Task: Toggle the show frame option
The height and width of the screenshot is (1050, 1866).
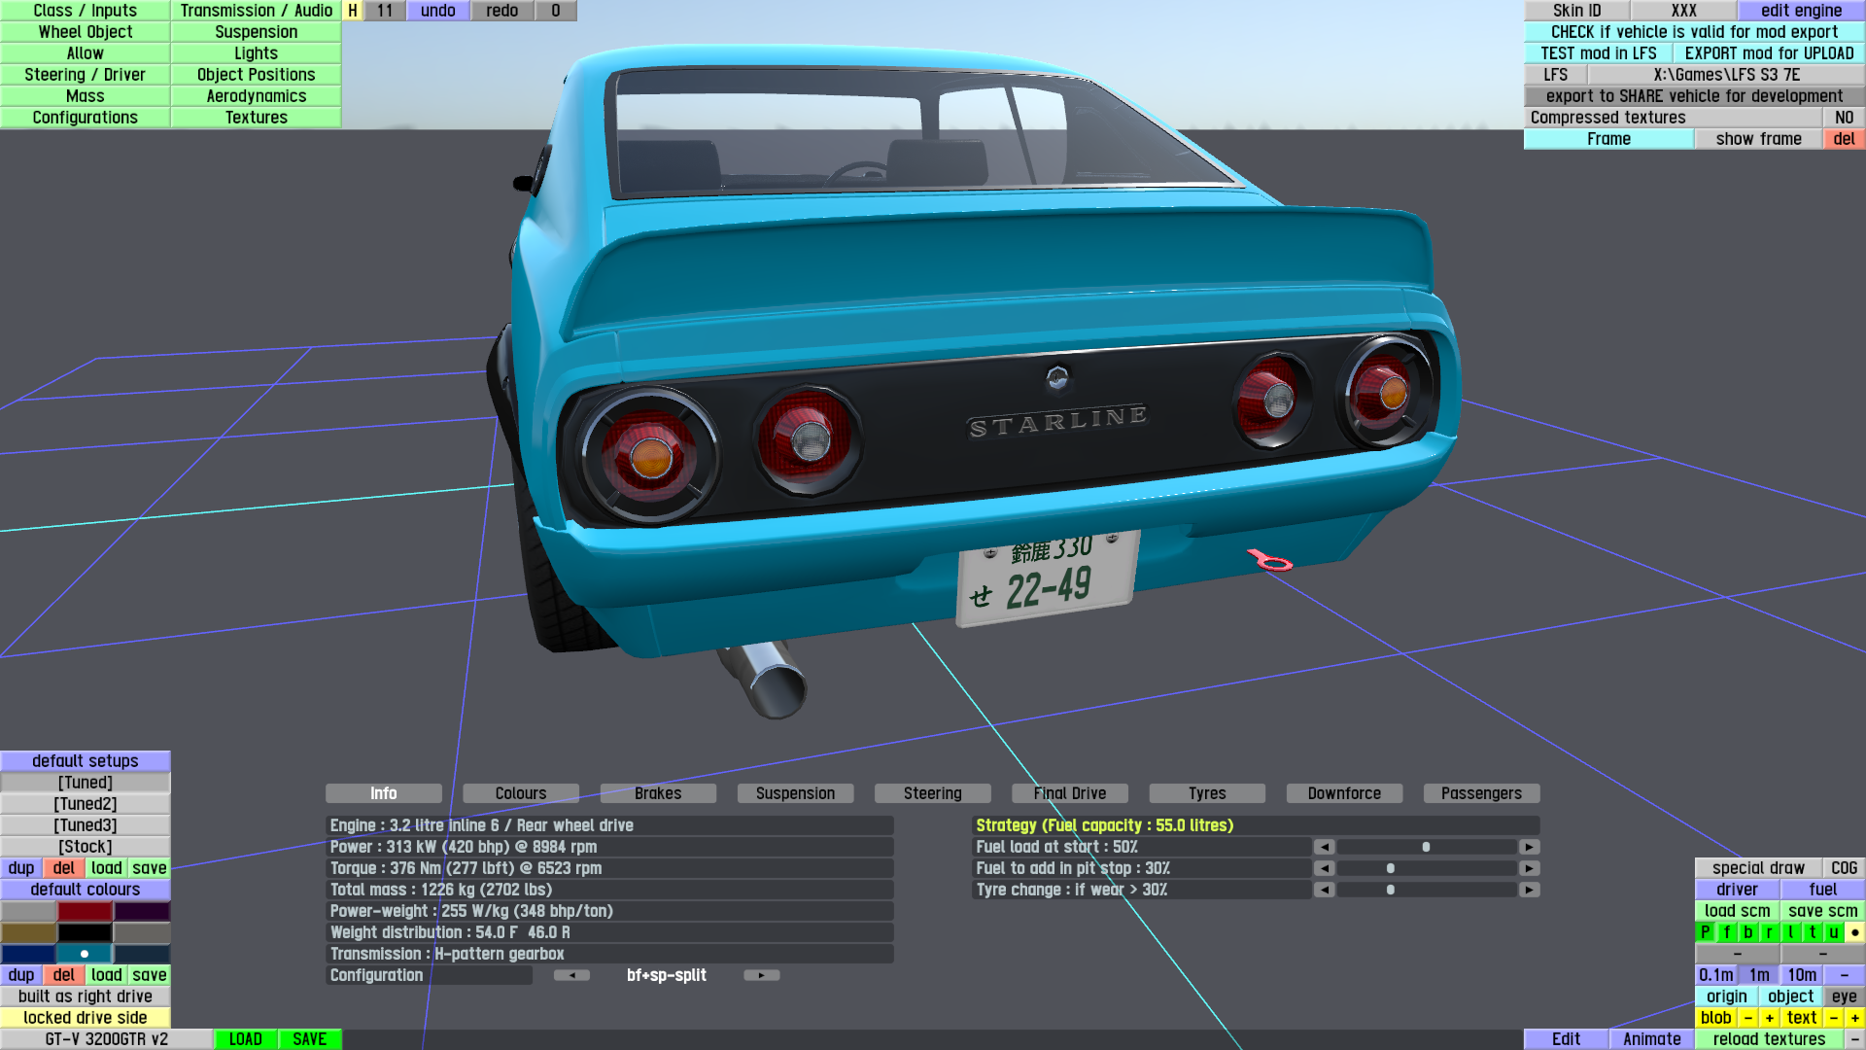Action: pyautogui.click(x=1758, y=139)
